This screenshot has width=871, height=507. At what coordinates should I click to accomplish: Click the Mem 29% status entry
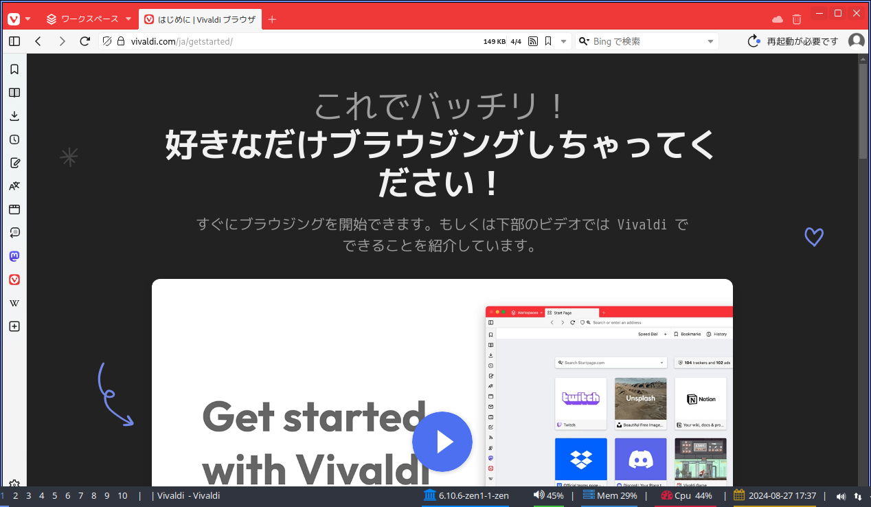click(x=610, y=496)
